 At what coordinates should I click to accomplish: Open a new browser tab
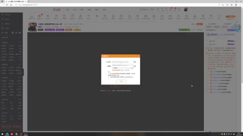(x=29, y=2)
